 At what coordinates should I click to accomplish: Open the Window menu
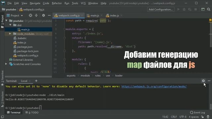[x=93, y=3]
